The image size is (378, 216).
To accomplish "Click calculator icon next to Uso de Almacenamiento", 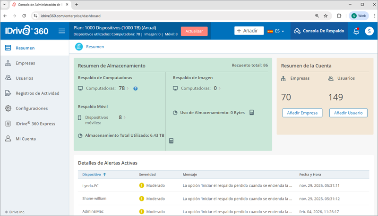I will point(252,113).
